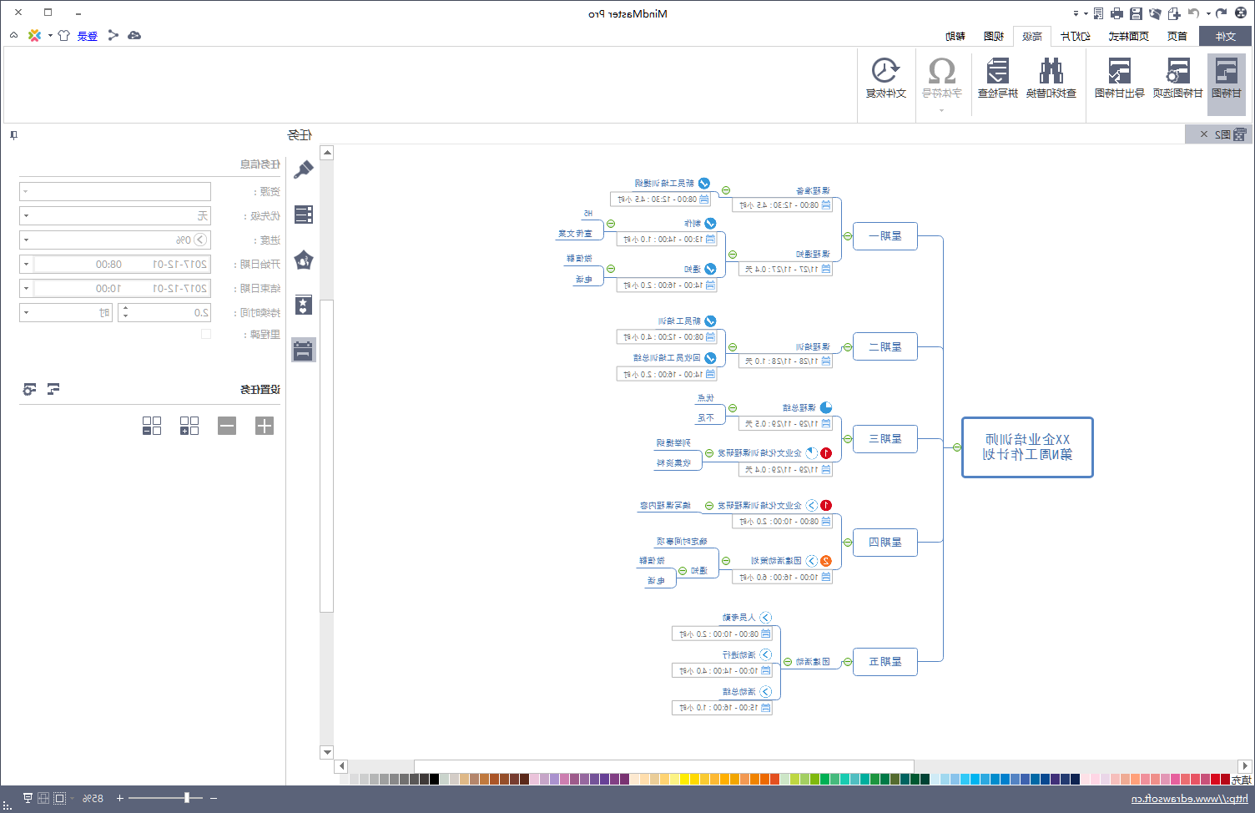Click the cloud icon in top bar
This screenshot has height=813, width=1255.
134,35
